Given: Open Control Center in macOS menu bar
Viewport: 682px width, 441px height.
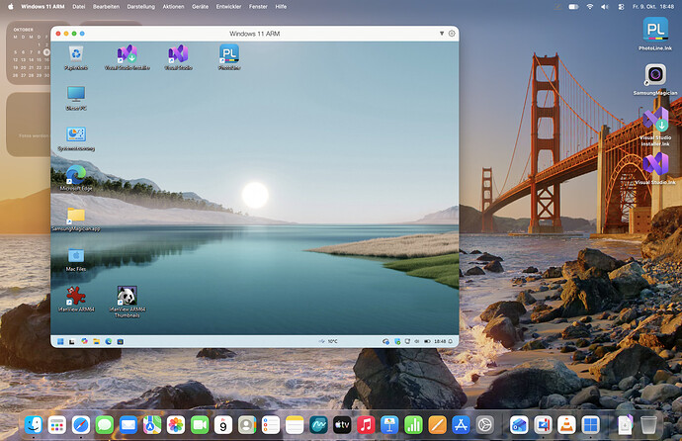Looking at the screenshot, I should (x=621, y=7).
